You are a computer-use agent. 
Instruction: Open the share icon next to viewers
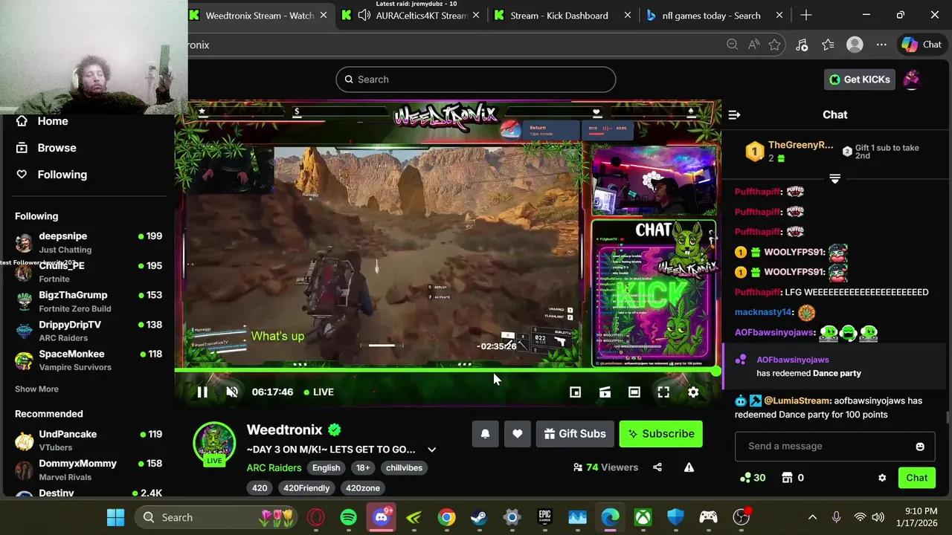657,467
